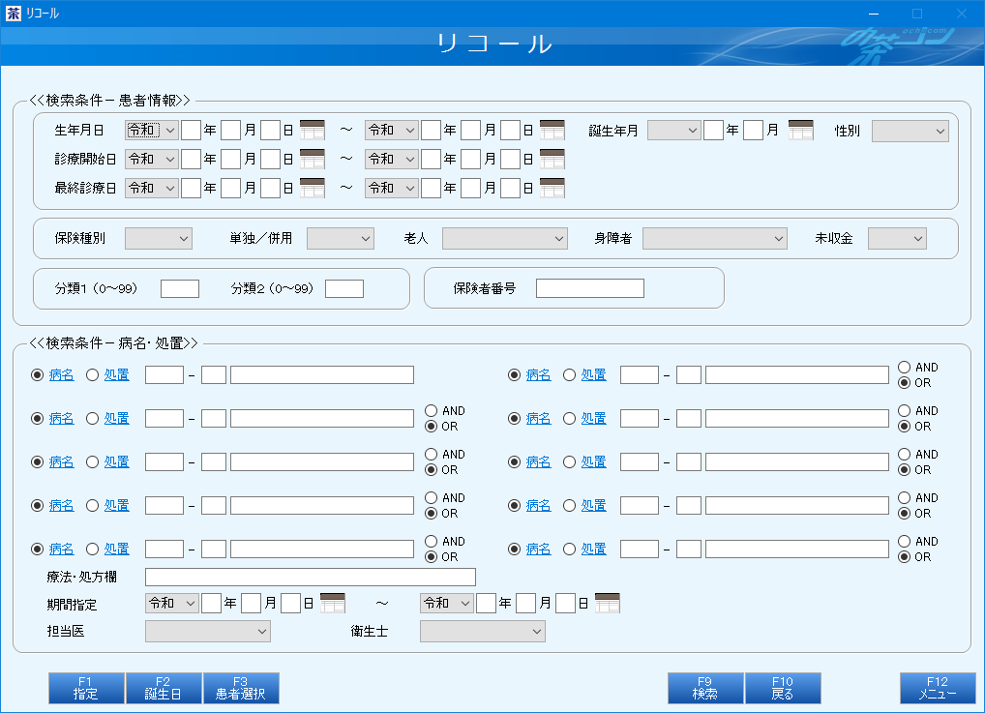The image size is (985, 713).
Task: Open 処置 link in last right row
Action: click(x=594, y=550)
